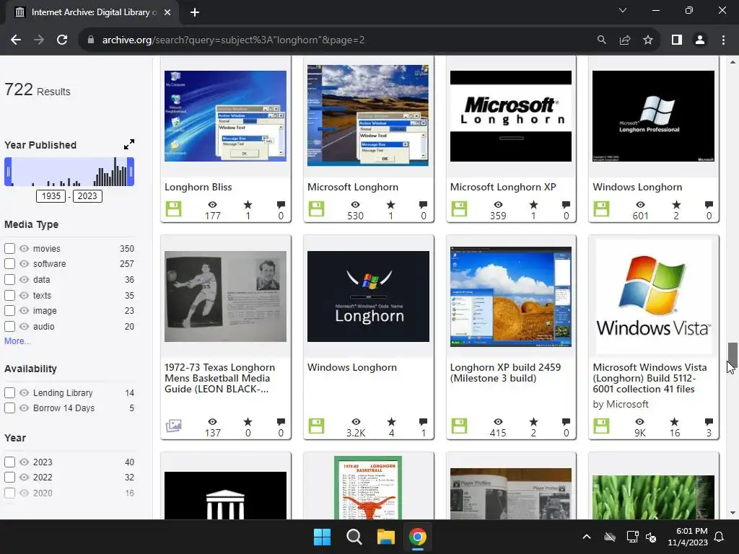Open the Longhorn Professional boot screen thumbnail
The height and width of the screenshot is (554, 739).
(653, 116)
